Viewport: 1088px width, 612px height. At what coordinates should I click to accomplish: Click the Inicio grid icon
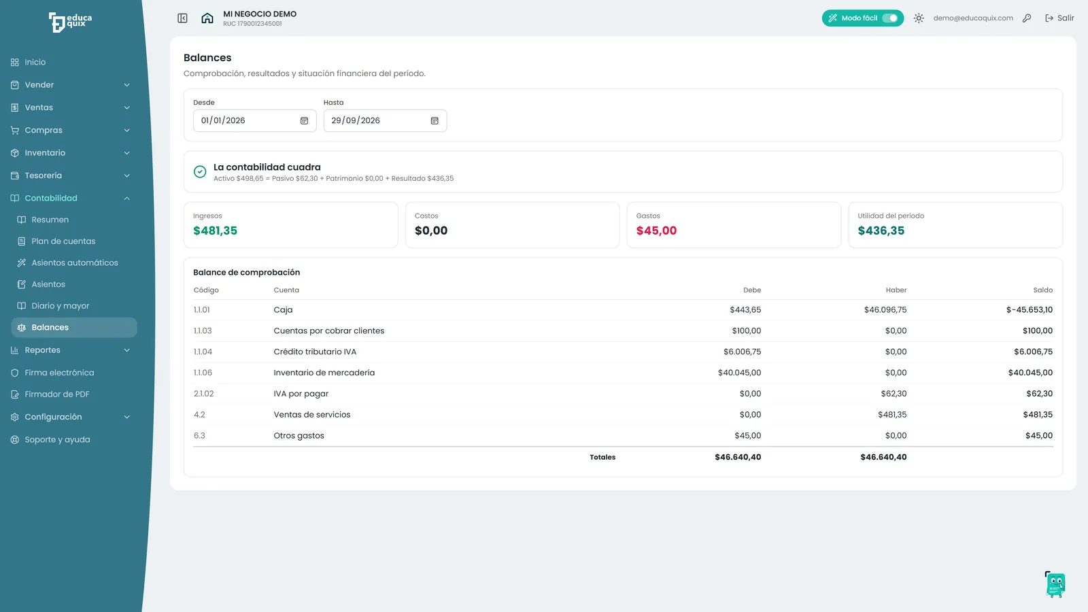[x=15, y=63]
